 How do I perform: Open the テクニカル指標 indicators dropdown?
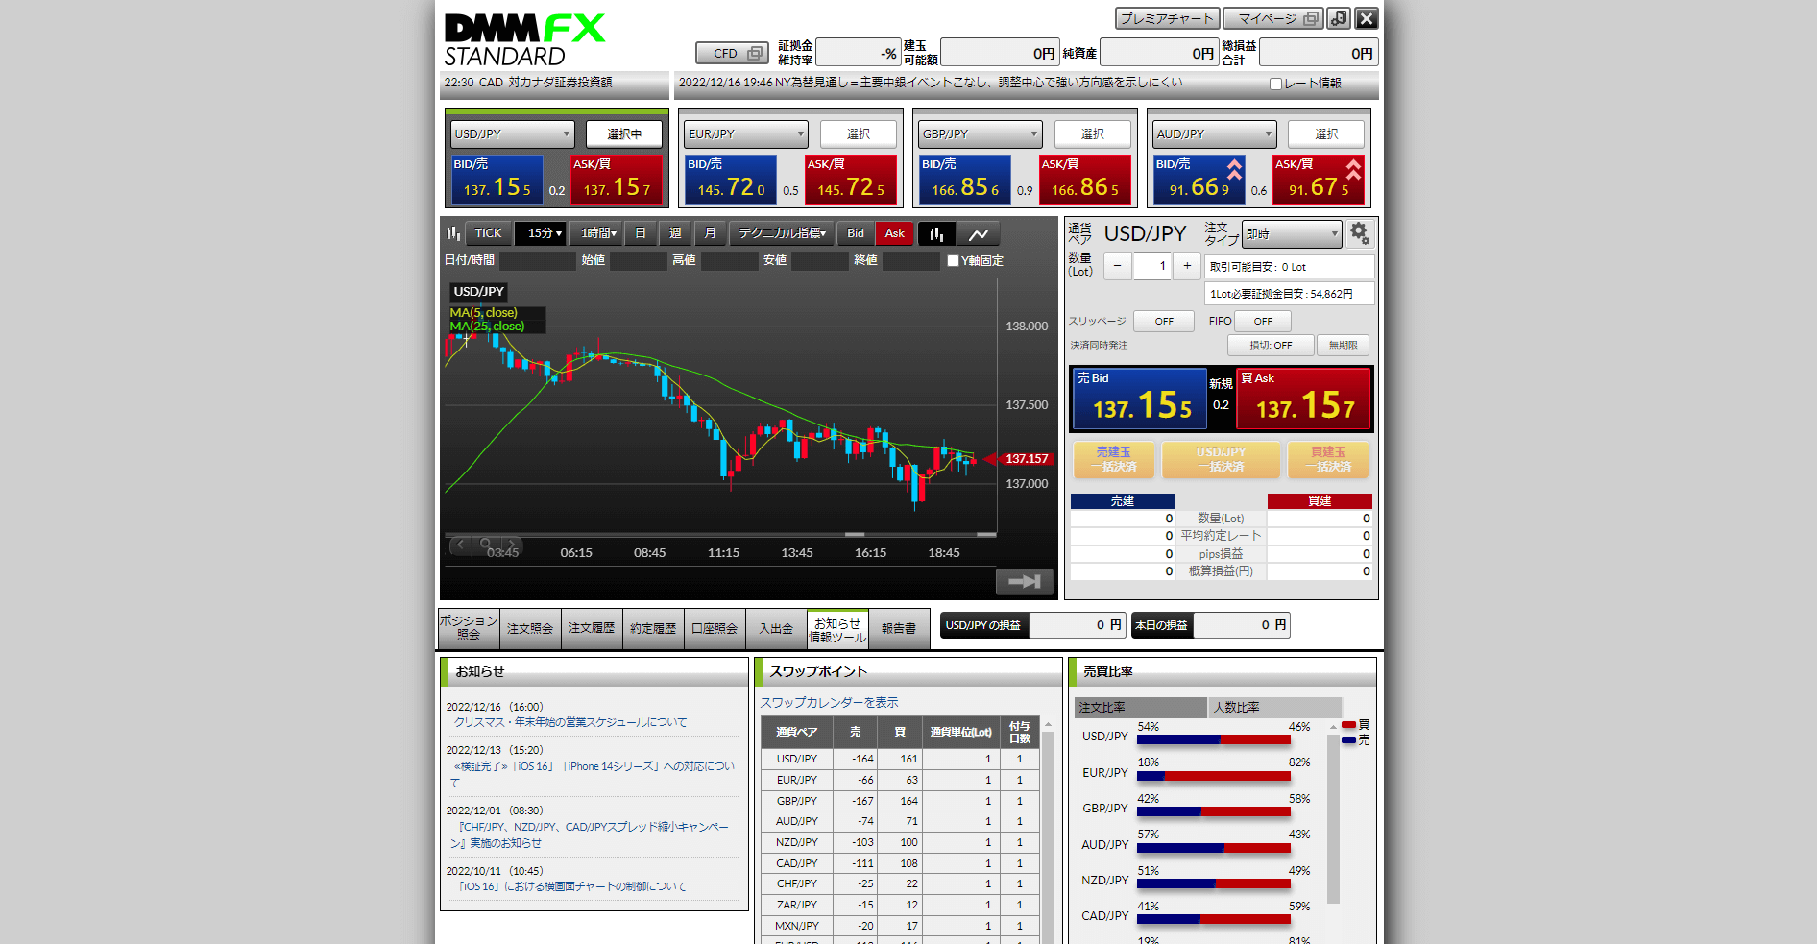[x=782, y=233]
